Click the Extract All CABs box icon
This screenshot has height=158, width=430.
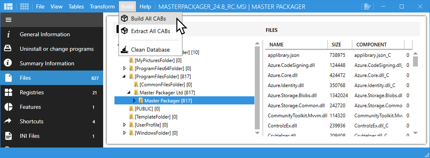click(x=125, y=31)
